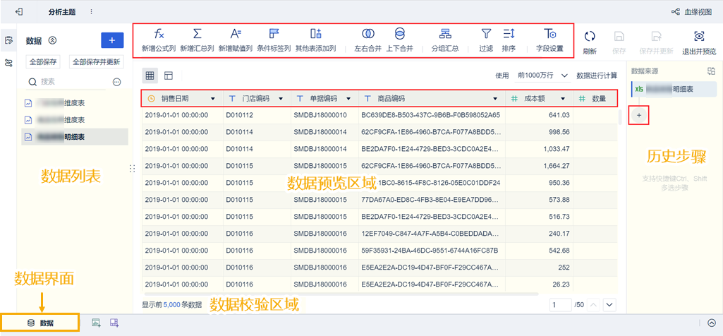The width and height of the screenshot is (723, 336).
Task: Click 其他表添加列 tool
Action: 315,40
